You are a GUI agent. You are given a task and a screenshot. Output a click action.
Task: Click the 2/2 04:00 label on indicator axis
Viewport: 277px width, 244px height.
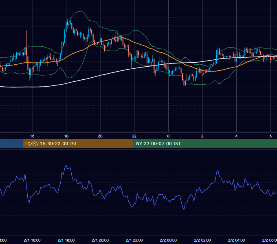point(236,240)
